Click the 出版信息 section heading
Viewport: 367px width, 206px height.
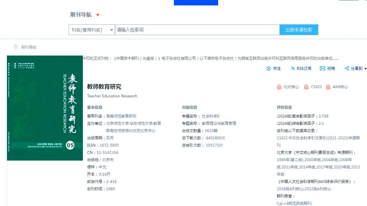189,107
